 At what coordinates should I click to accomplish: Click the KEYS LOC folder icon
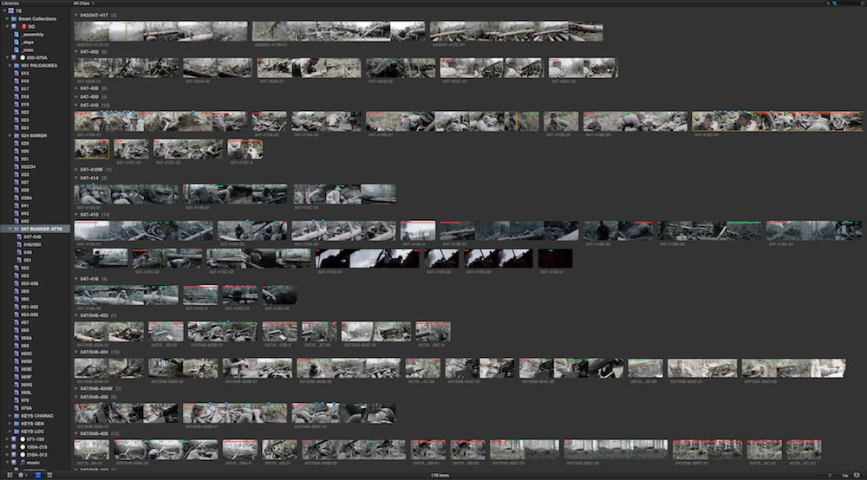click(x=16, y=431)
